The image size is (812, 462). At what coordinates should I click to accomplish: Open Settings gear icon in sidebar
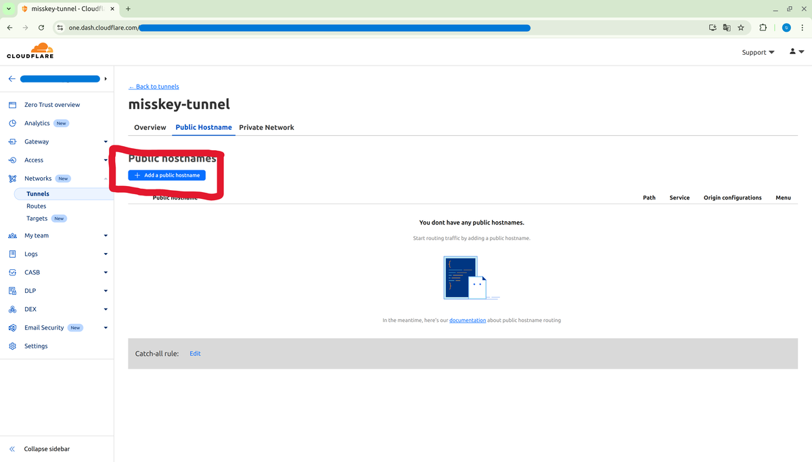12,346
